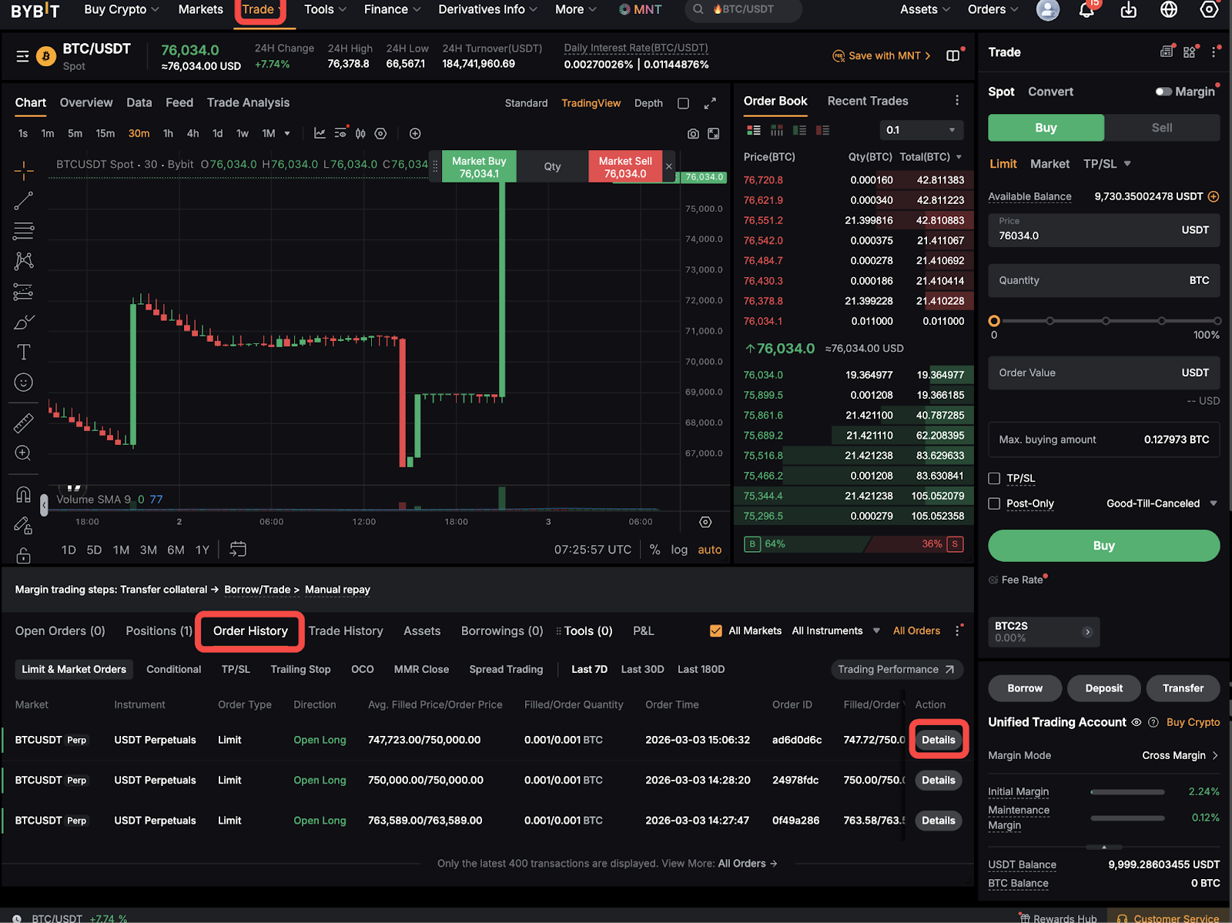Open the notifications bell

pyautogui.click(x=1086, y=10)
